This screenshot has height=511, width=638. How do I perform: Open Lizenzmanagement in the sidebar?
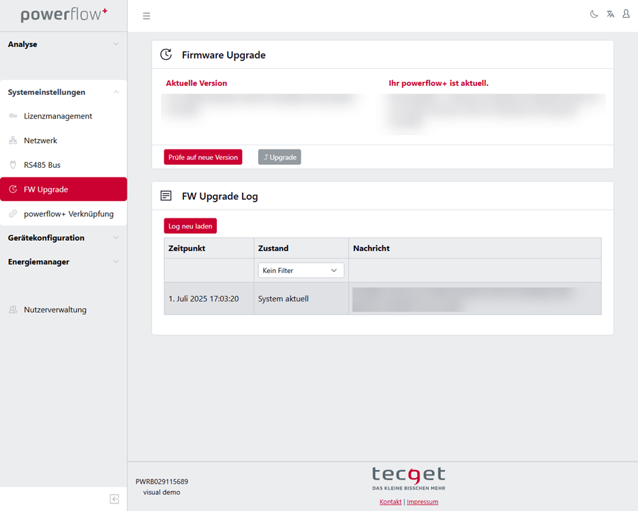click(63, 116)
